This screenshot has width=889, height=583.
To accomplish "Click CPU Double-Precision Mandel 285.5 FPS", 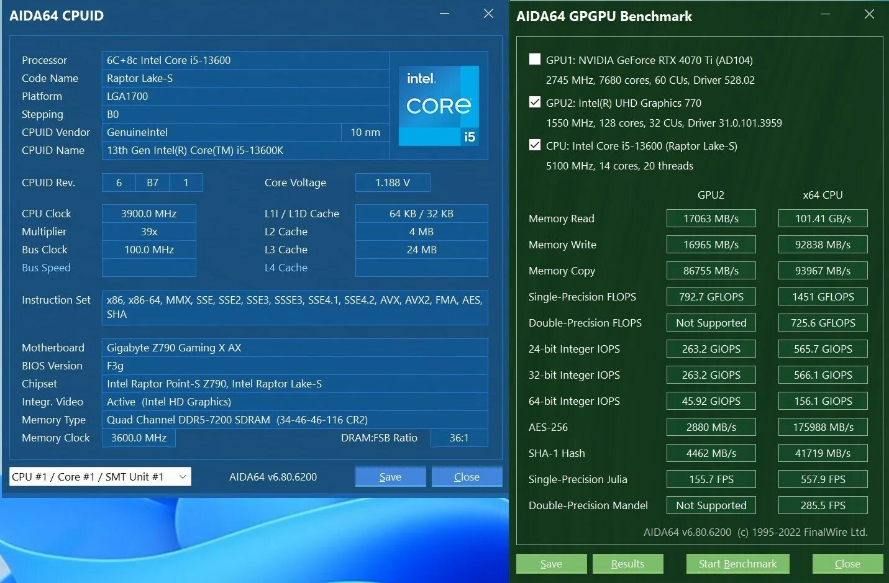I will (823, 505).
